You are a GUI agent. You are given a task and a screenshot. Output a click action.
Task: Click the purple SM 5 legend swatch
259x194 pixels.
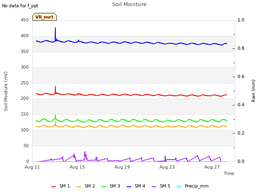tap(154, 187)
